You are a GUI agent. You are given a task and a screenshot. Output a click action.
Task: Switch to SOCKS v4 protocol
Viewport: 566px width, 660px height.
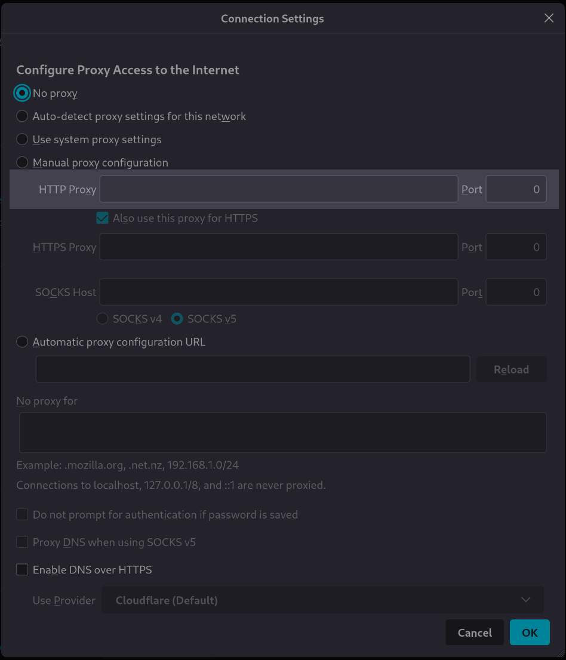102,319
